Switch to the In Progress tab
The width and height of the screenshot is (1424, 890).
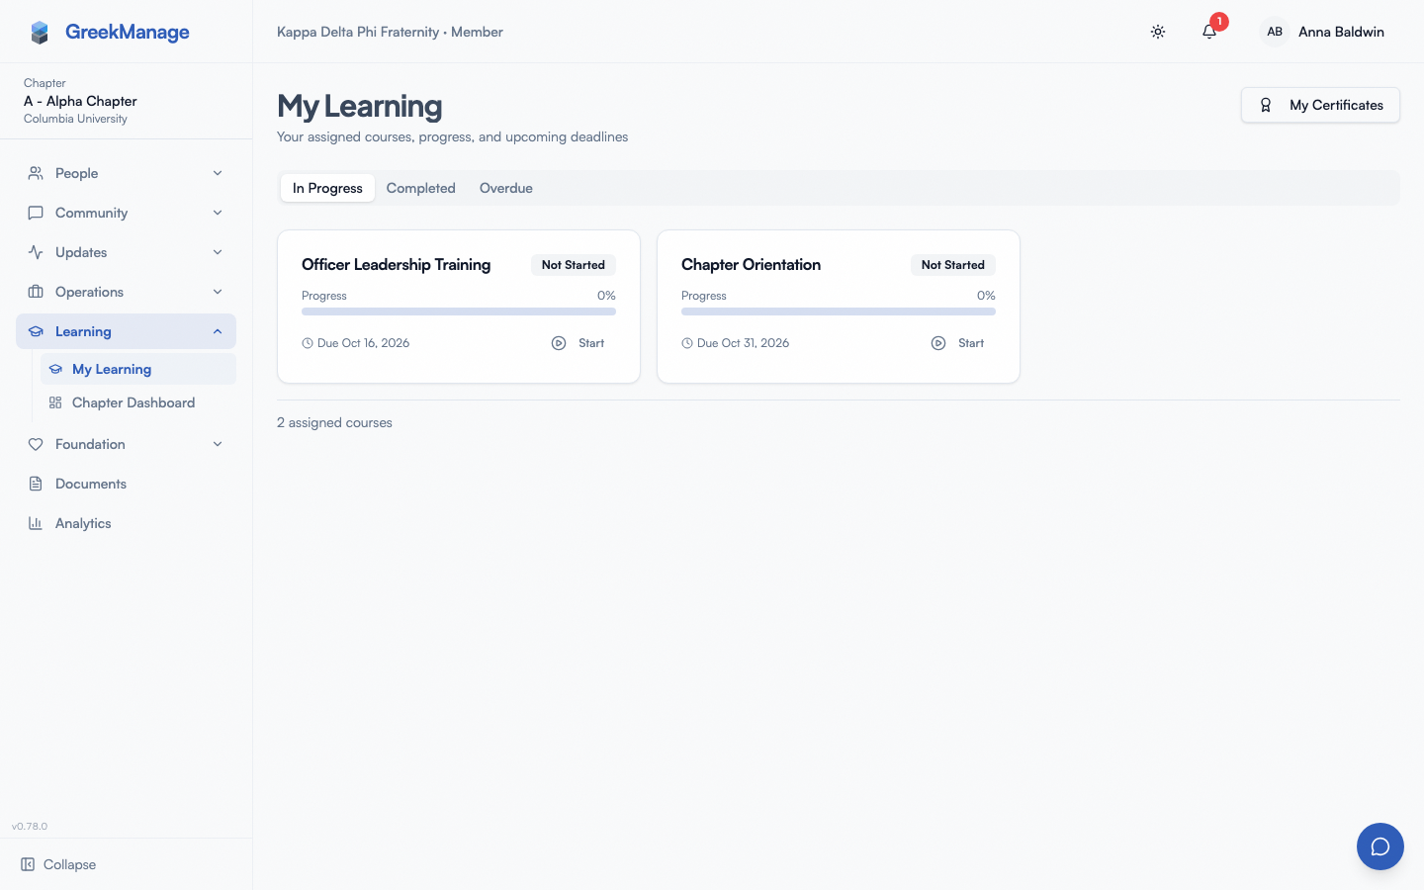(327, 188)
